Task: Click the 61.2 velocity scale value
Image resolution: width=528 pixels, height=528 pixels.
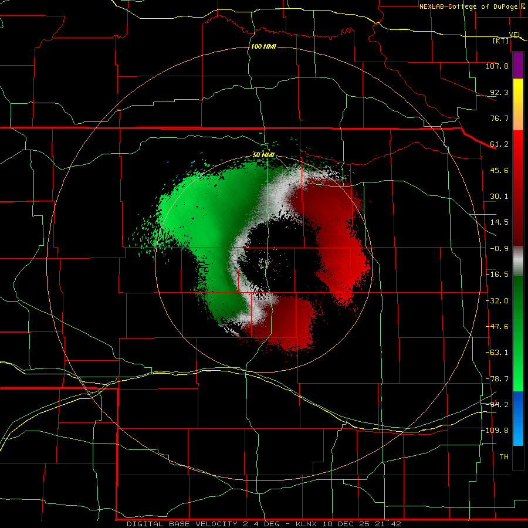Action: coord(499,144)
